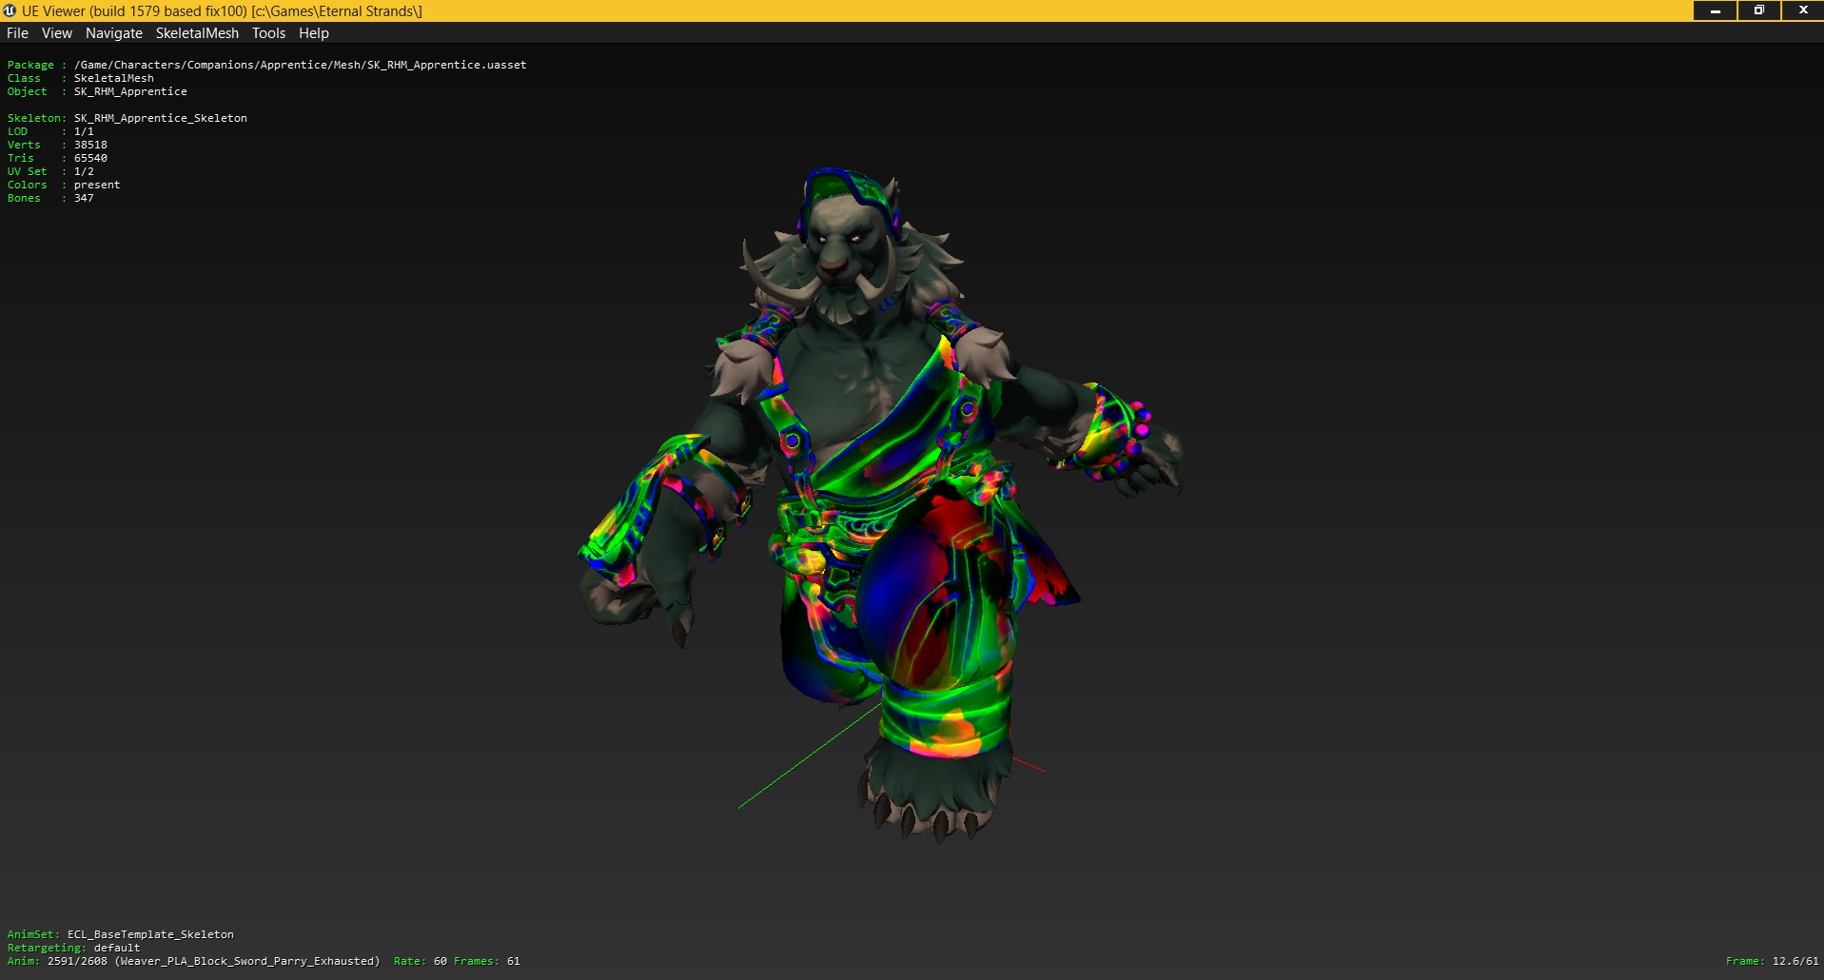This screenshot has width=1824, height=980.
Task: Open the File menu
Action: tap(17, 33)
